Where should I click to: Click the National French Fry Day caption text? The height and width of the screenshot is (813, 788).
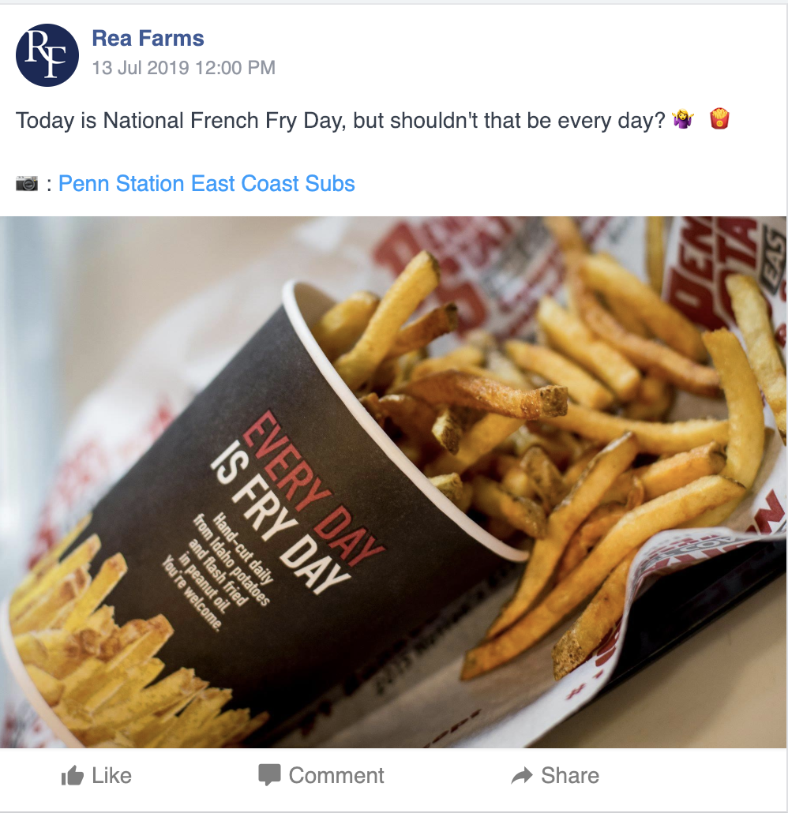pyautogui.click(x=340, y=120)
